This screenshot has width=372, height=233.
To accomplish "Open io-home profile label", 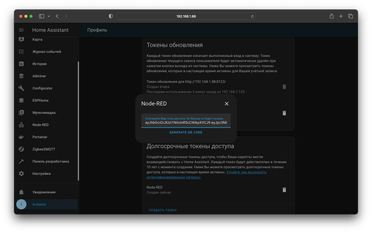I will click(x=39, y=204).
